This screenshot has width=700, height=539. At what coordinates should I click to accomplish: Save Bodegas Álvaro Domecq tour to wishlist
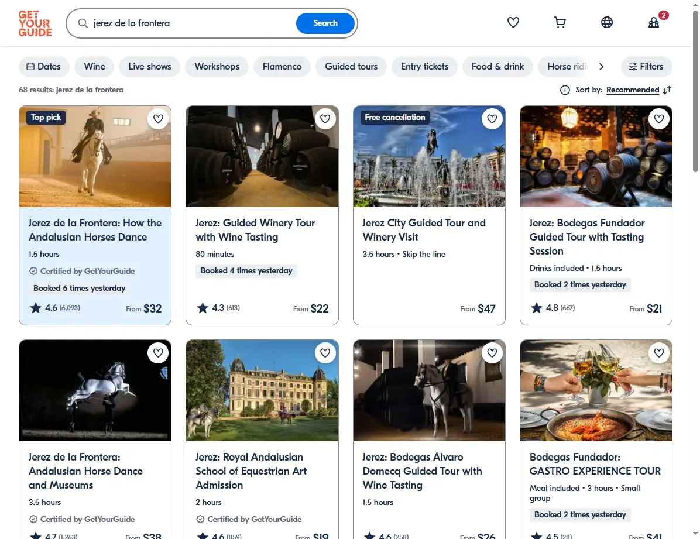(492, 353)
